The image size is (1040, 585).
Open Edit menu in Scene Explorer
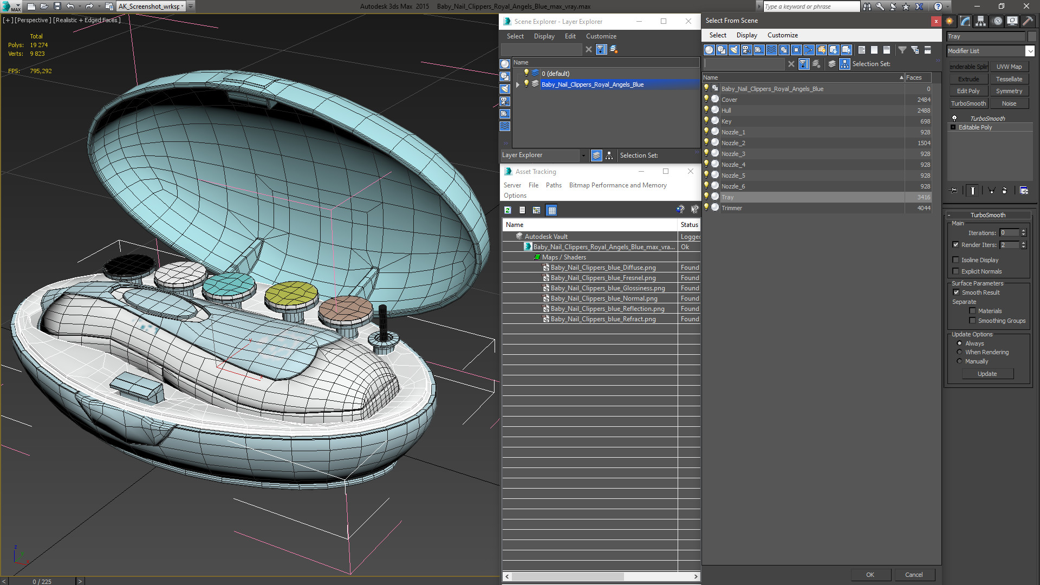[x=570, y=36]
